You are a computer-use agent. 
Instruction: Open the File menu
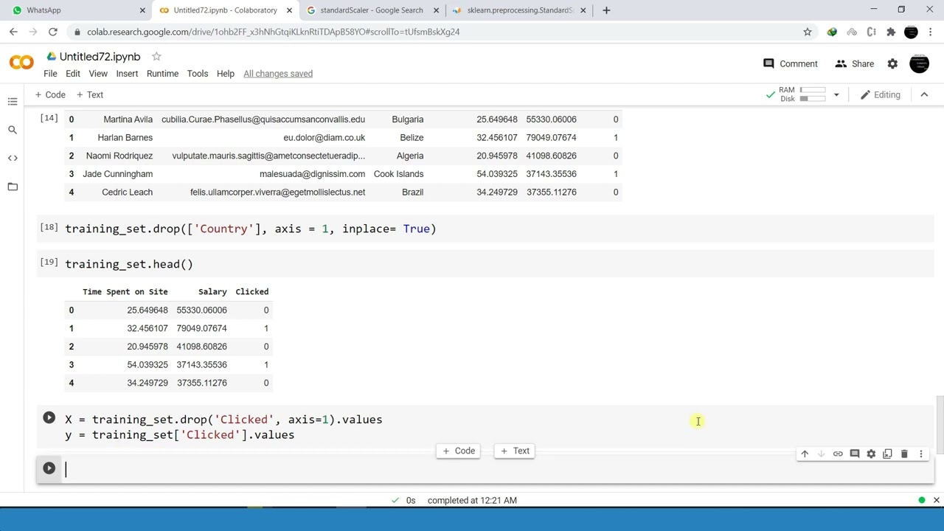tap(50, 74)
